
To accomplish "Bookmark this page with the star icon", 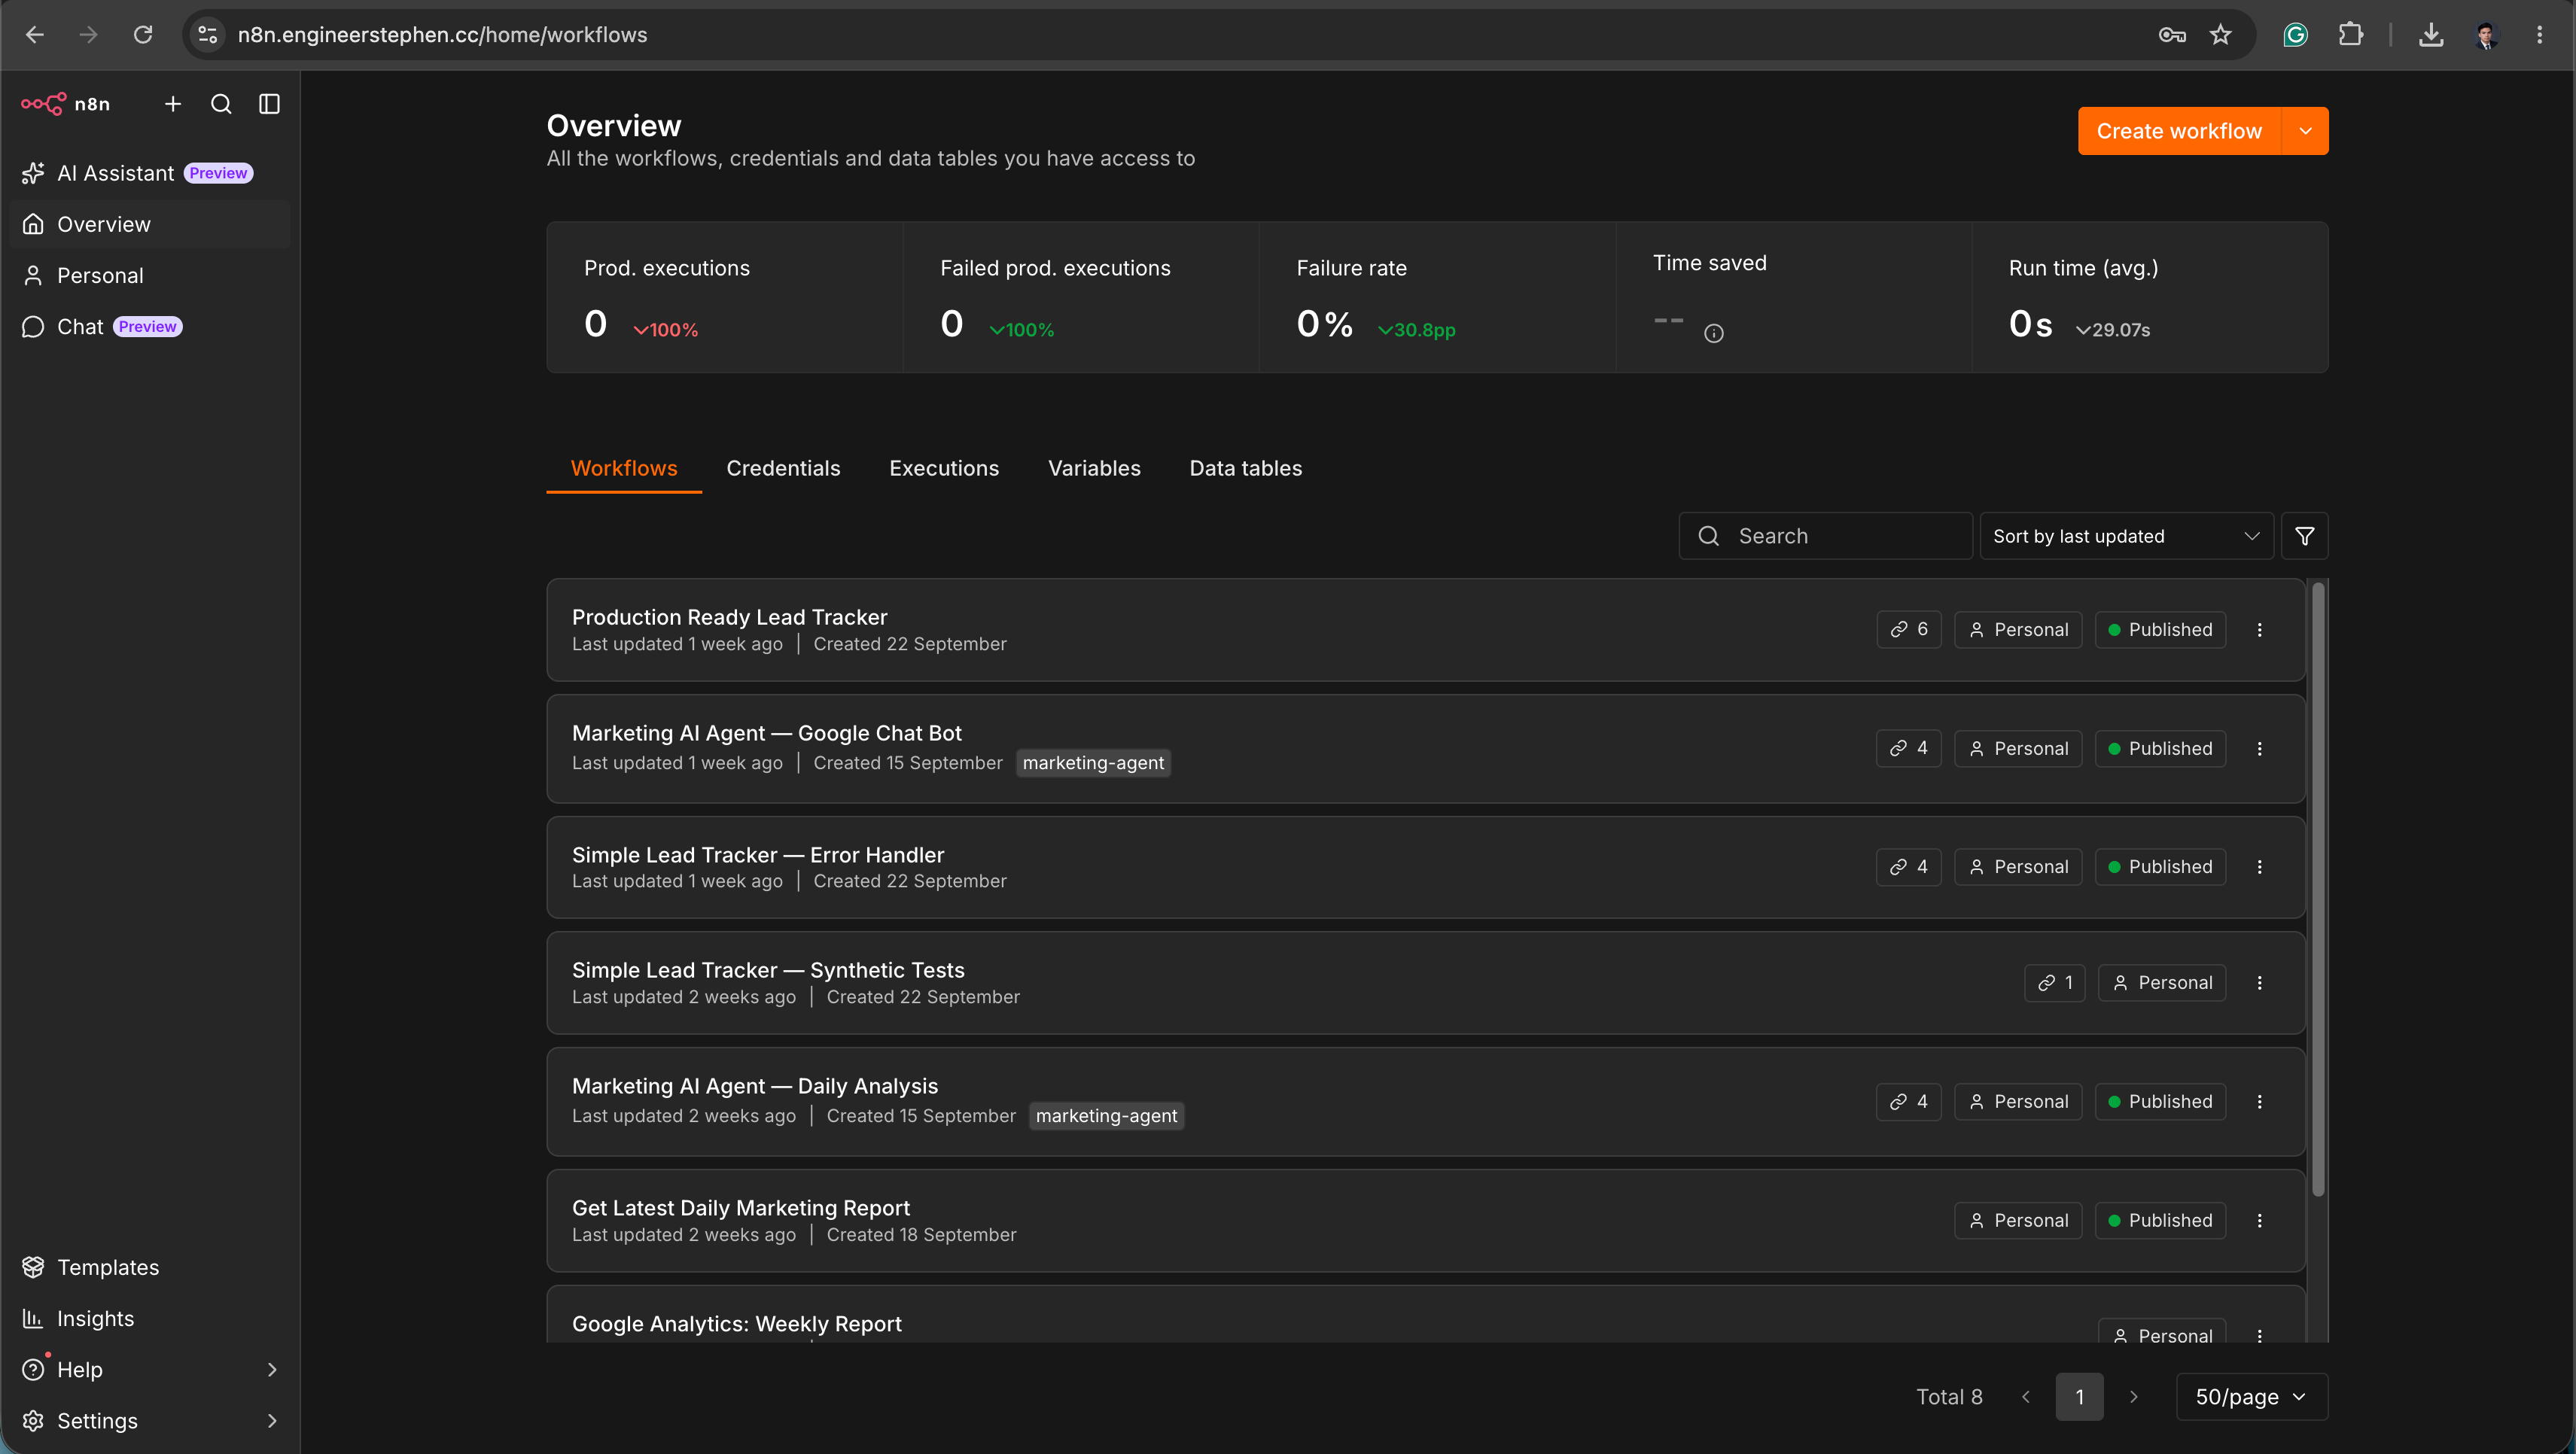I will [x=2220, y=35].
